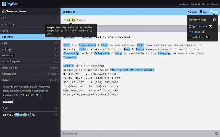Click the [^A-Za-z0-9_] equivalent text
This screenshot has width=220, height=137.
pos(30,95)
